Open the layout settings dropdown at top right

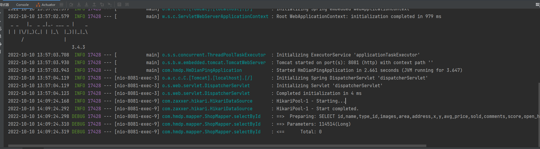point(537,4)
